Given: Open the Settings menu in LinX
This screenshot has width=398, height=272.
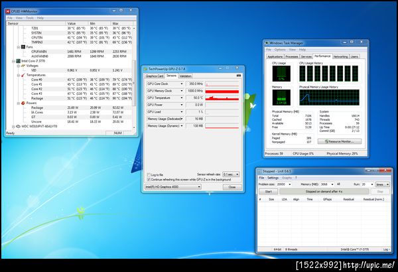Looking at the screenshot, I should pos(273,178).
